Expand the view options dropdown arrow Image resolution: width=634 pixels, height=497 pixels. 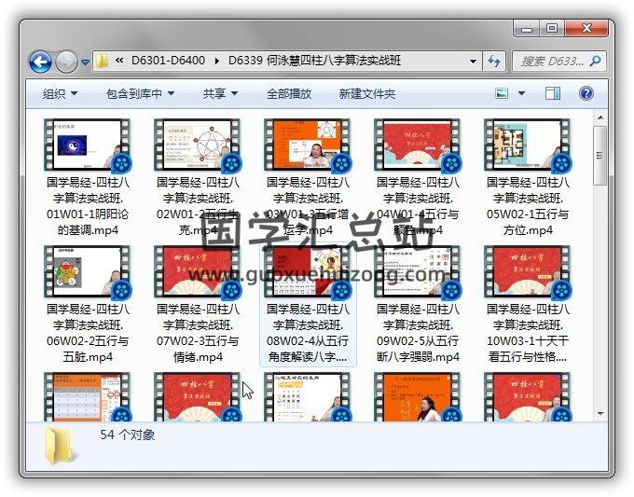point(522,93)
